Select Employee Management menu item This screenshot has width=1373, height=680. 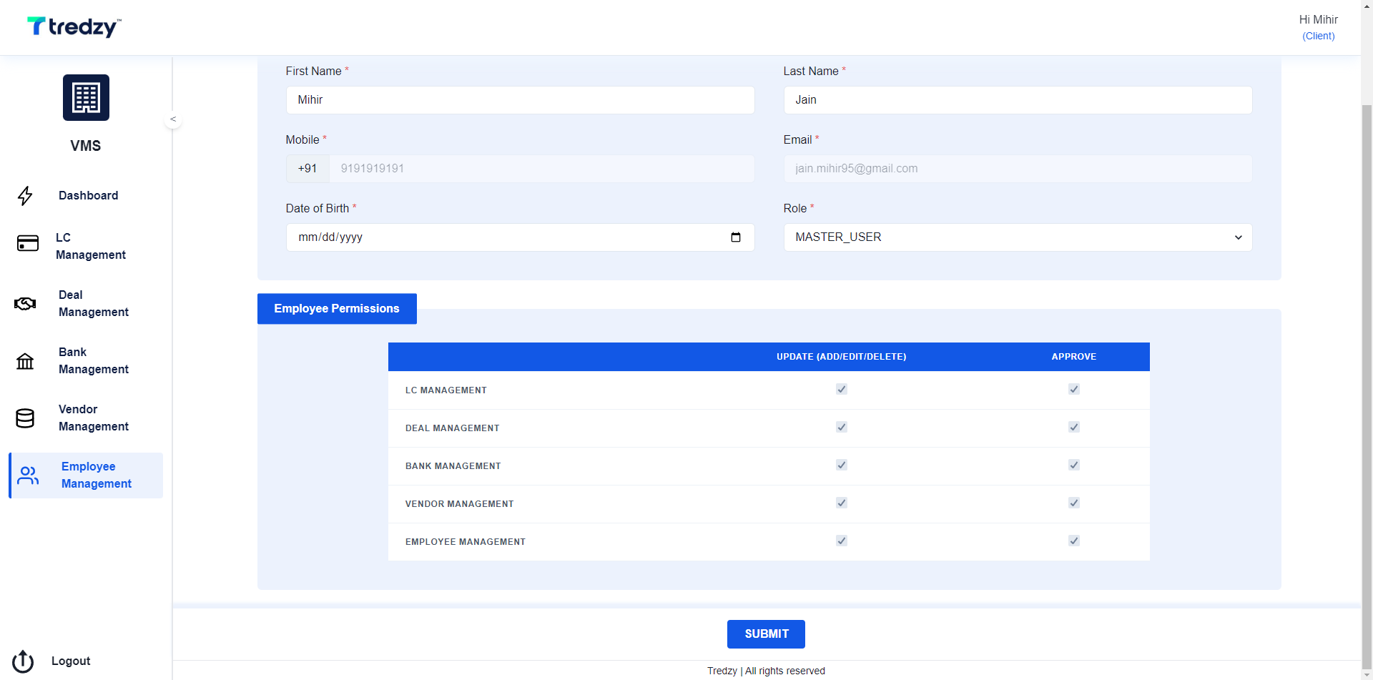86,475
